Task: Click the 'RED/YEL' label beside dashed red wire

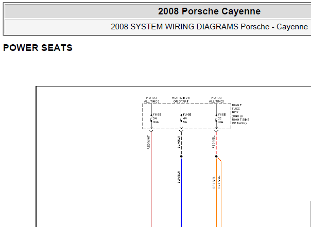Action: click(213, 142)
